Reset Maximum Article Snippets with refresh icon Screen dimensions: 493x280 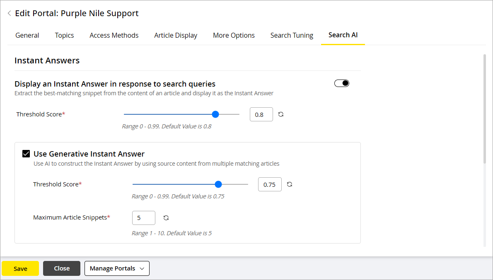tap(166, 217)
